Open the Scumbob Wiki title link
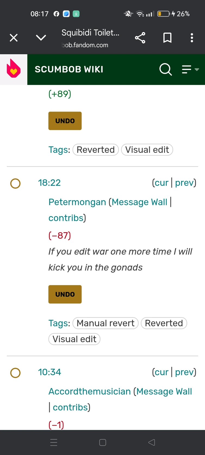The height and width of the screenshot is (455, 205). click(69, 69)
